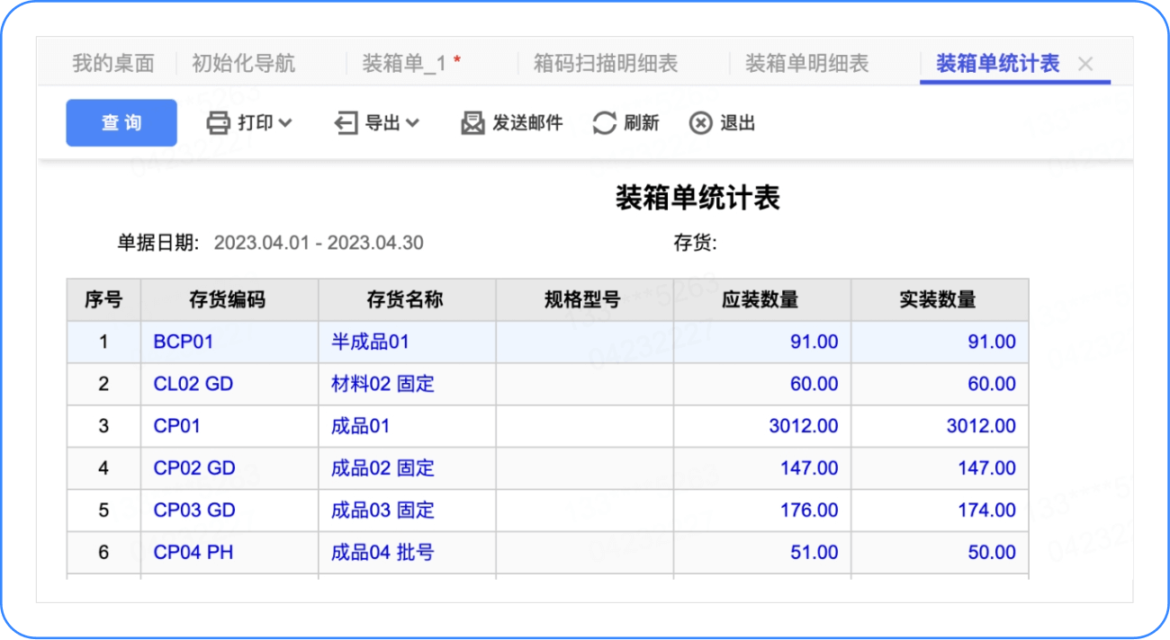Open the 我的桌面 tab
This screenshot has height=640, width=1170.
(x=112, y=63)
